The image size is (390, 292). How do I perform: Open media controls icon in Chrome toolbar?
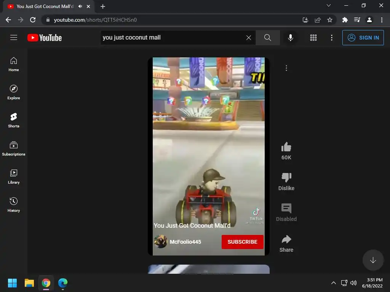[x=357, y=20]
